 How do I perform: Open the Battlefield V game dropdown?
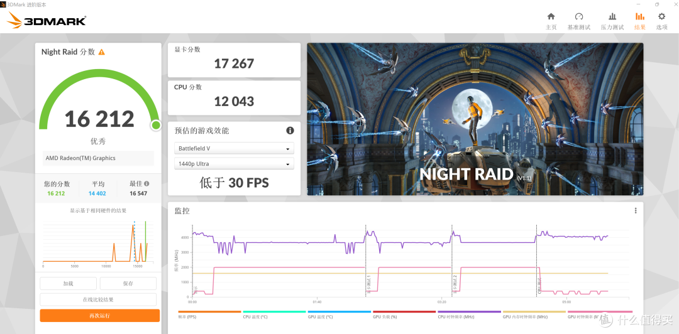click(235, 148)
